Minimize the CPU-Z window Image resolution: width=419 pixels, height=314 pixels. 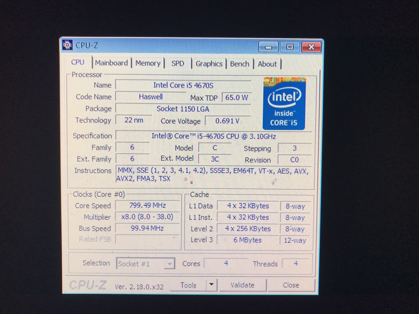pos(268,47)
